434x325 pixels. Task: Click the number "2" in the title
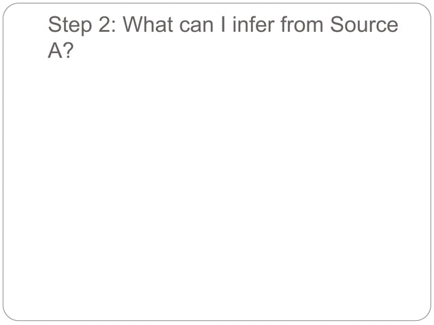pos(104,27)
